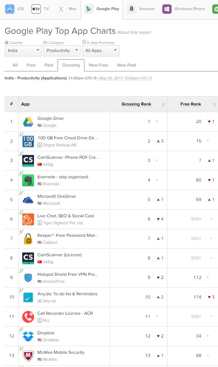Image resolution: width=218 pixels, height=367 pixels.
Task: Open the Live Chat, SEO & Social Cast link
Action: [66, 216]
